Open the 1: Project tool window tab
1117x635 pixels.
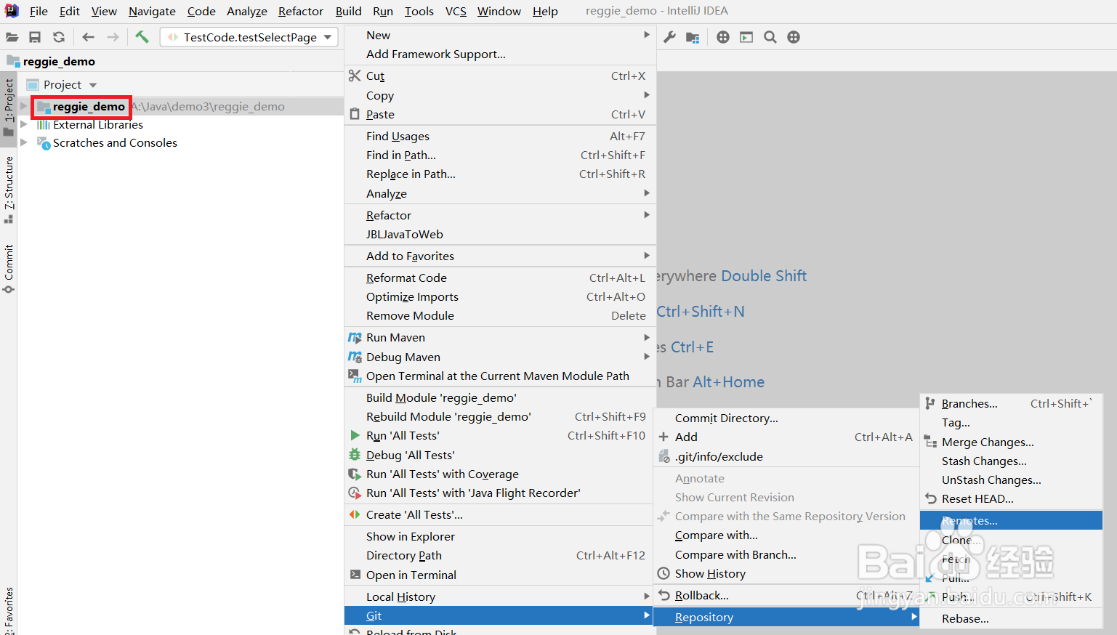pyautogui.click(x=9, y=107)
